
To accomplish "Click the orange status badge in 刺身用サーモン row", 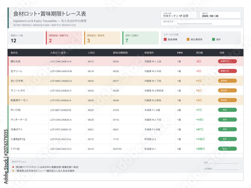I will [x=227, y=100].
